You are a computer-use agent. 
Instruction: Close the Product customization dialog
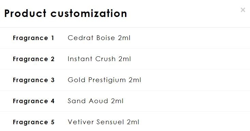point(243,10)
